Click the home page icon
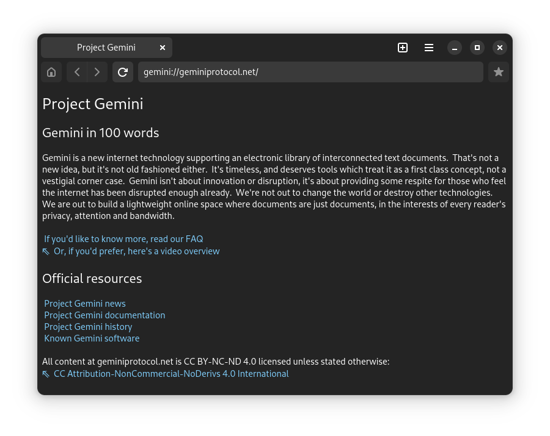The height and width of the screenshot is (436, 550). click(x=51, y=72)
